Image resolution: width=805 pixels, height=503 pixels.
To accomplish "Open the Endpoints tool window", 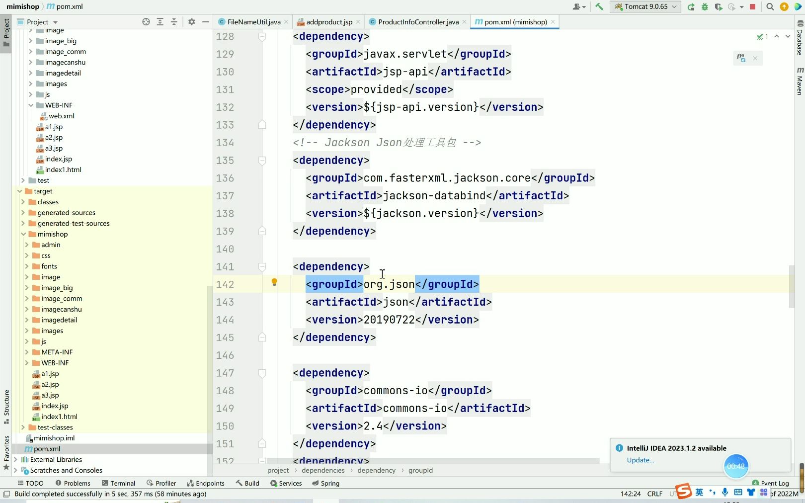I will pyautogui.click(x=205, y=483).
